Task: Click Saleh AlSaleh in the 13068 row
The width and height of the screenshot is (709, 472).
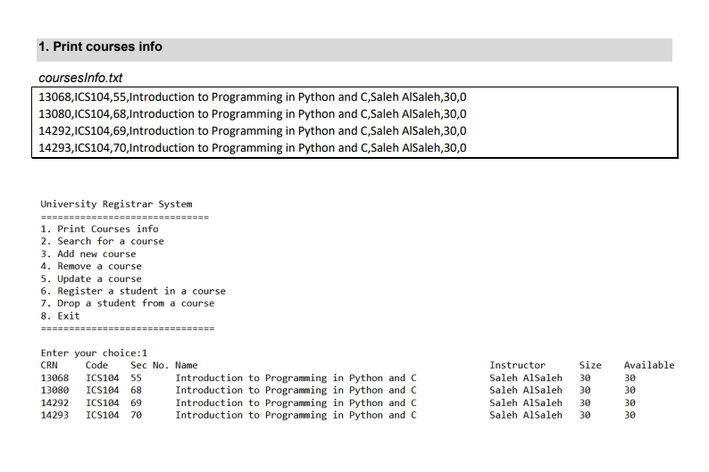Action: click(526, 377)
